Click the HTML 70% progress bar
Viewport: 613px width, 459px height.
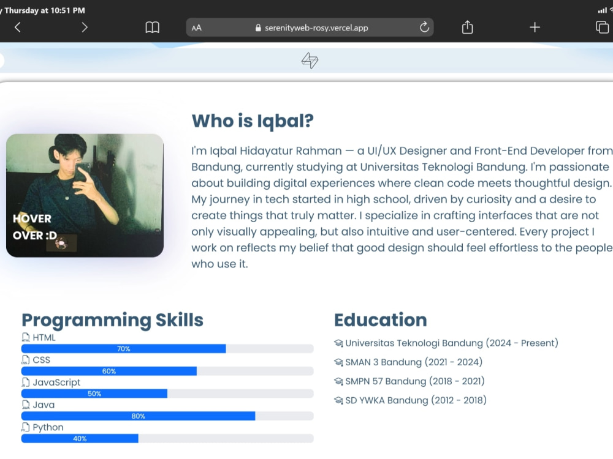[x=167, y=349]
